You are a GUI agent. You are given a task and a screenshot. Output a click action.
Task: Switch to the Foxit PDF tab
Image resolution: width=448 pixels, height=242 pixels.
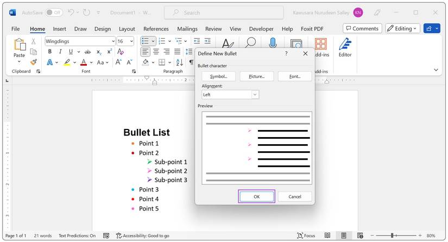pos(312,29)
